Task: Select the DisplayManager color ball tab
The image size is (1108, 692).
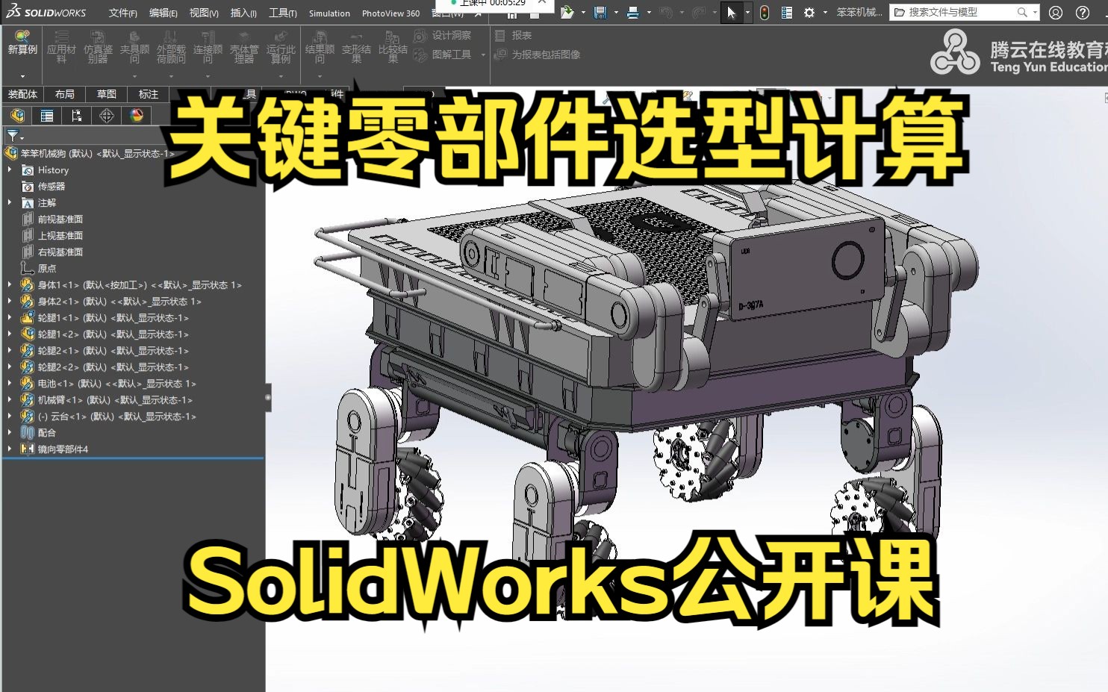Action: [137, 115]
